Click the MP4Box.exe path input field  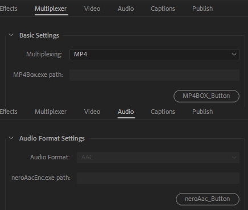[154, 75]
